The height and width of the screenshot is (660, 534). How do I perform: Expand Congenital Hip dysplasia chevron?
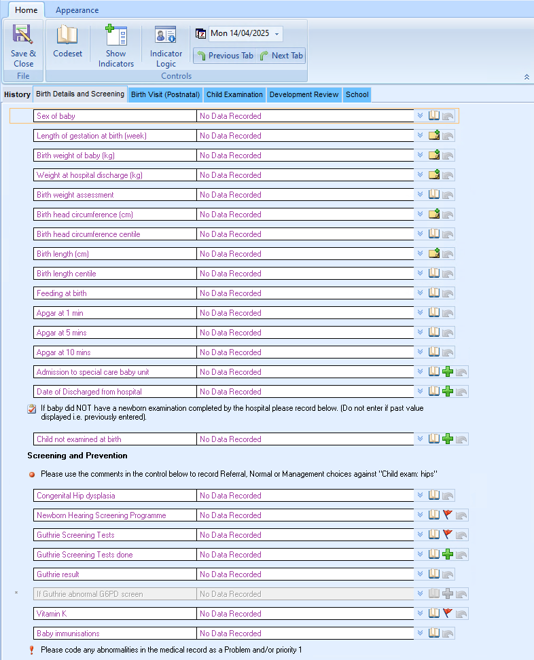pyautogui.click(x=420, y=495)
